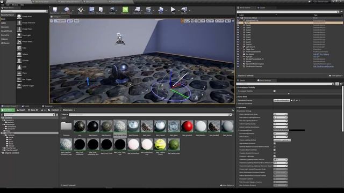Image resolution: width=344 pixels, height=193 pixels.
Task: Click the Build lighting toolbar icon
Action: pos(161,10)
